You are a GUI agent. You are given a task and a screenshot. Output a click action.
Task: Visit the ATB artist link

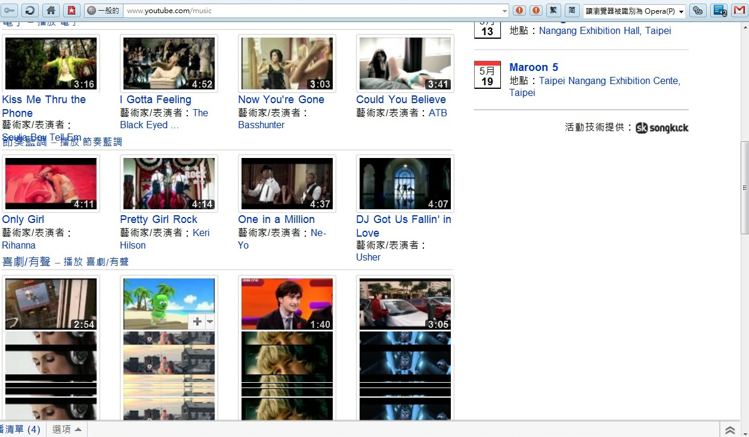tap(438, 113)
